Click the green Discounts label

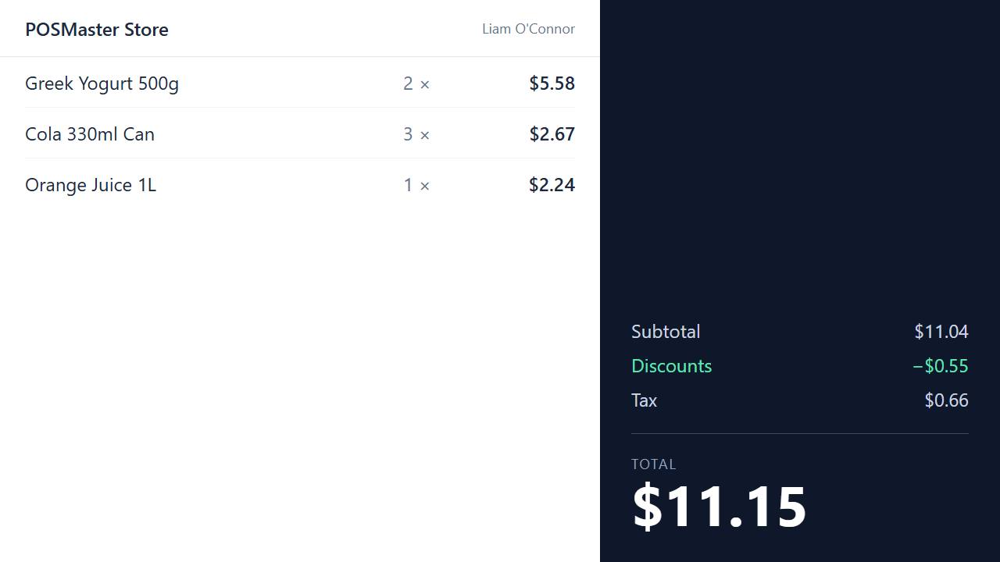(671, 366)
